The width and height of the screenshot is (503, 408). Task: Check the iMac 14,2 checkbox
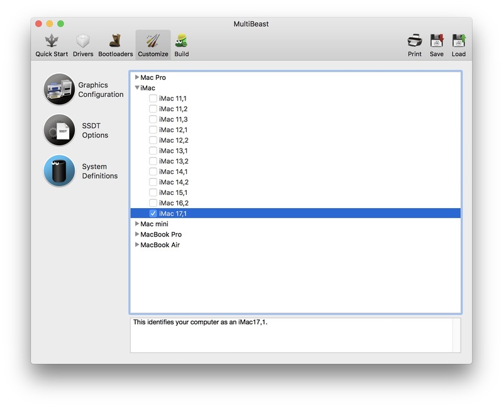point(153,182)
